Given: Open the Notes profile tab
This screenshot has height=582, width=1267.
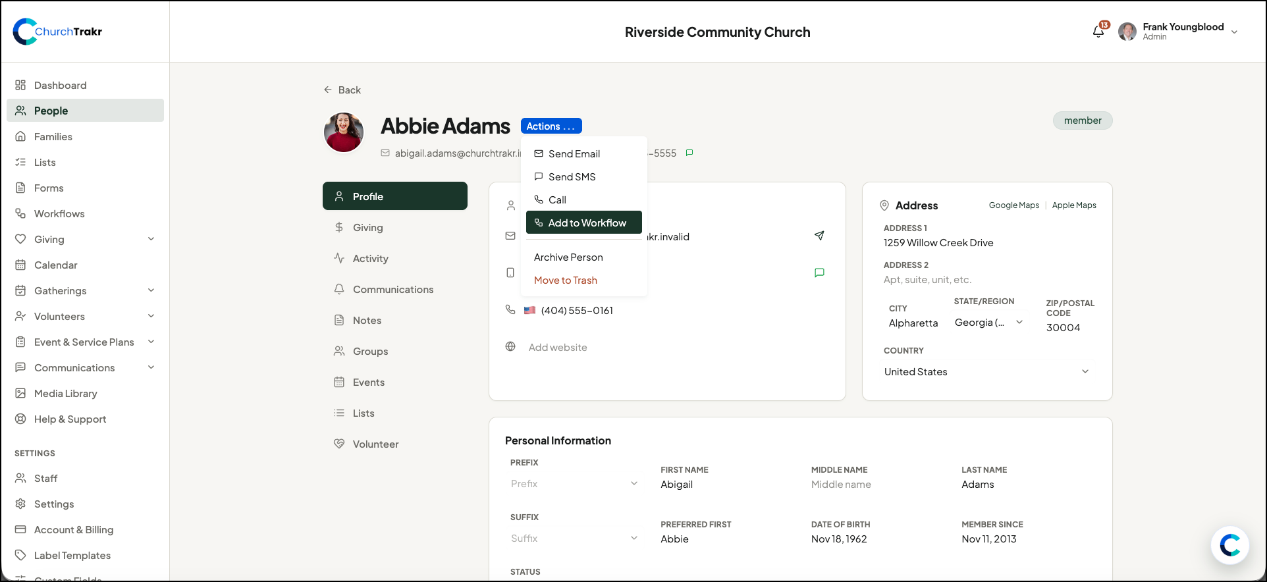Looking at the screenshot, I should tap(395, 320).
